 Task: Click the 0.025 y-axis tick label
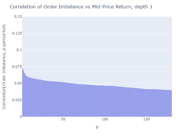(x=17, y=100)
